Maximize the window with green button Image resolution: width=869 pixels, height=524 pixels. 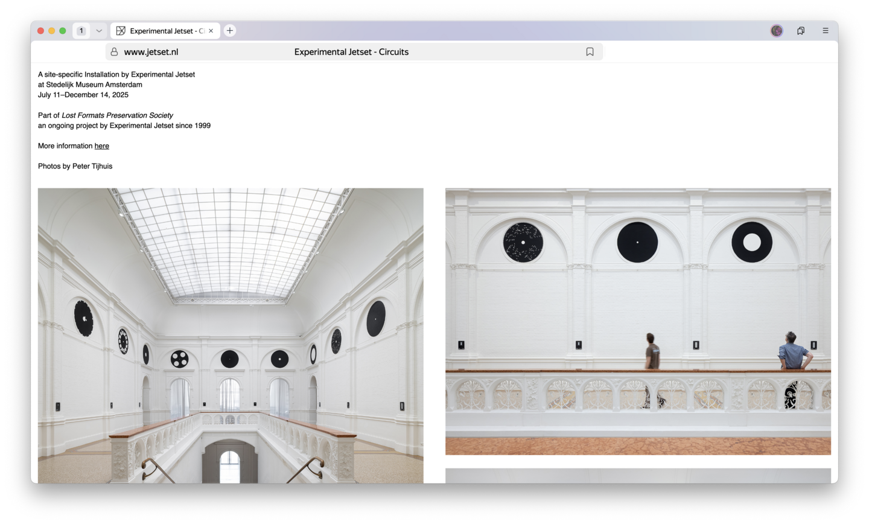tap(63, 31)
